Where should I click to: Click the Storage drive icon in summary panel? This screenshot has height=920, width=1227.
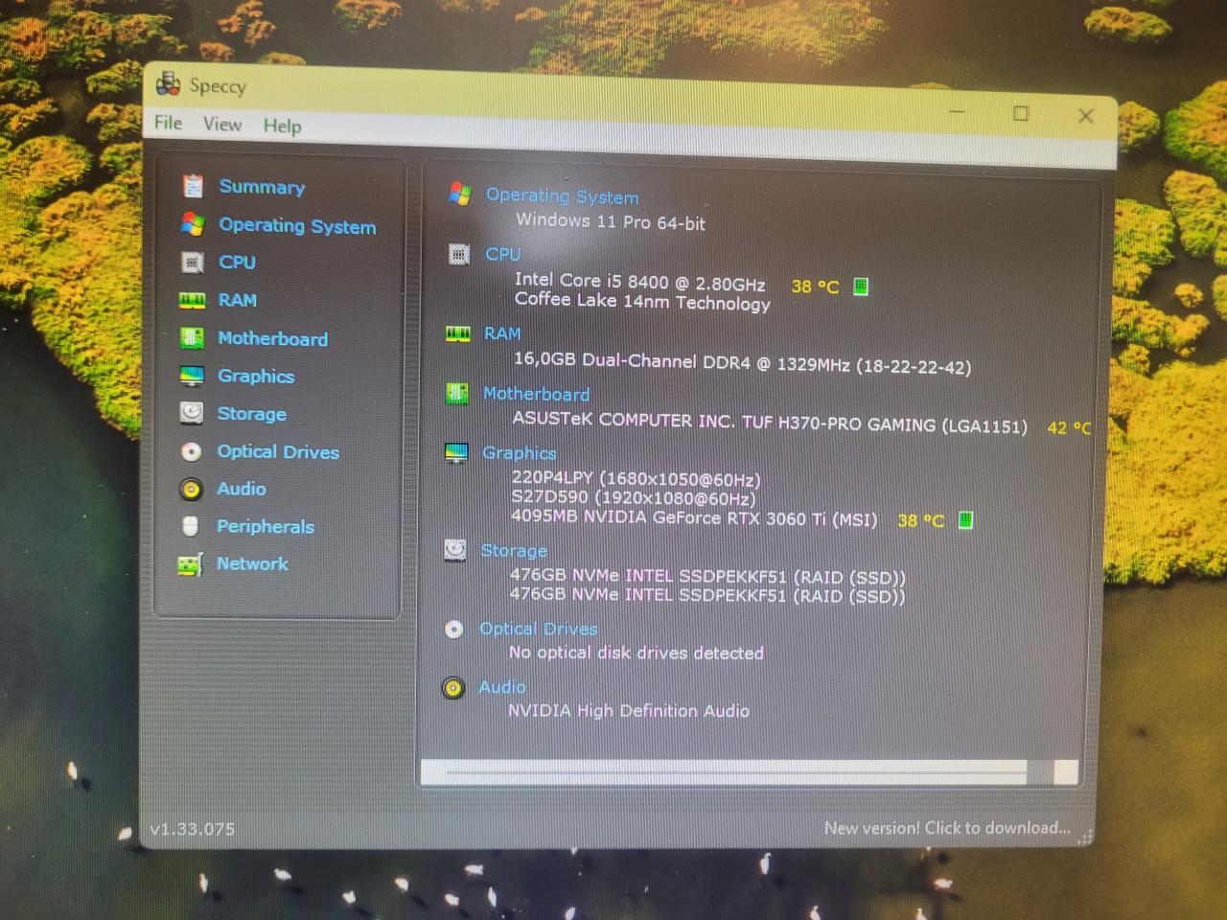coord(455,550)
